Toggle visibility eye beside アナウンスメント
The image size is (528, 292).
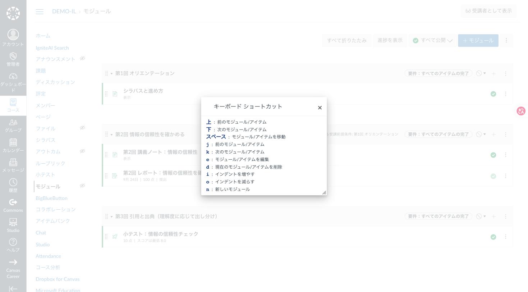click(82, 59)
